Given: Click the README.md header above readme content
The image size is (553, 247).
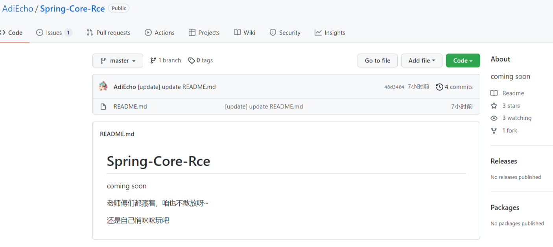Looking at the screenshot, I should [117, 134].
